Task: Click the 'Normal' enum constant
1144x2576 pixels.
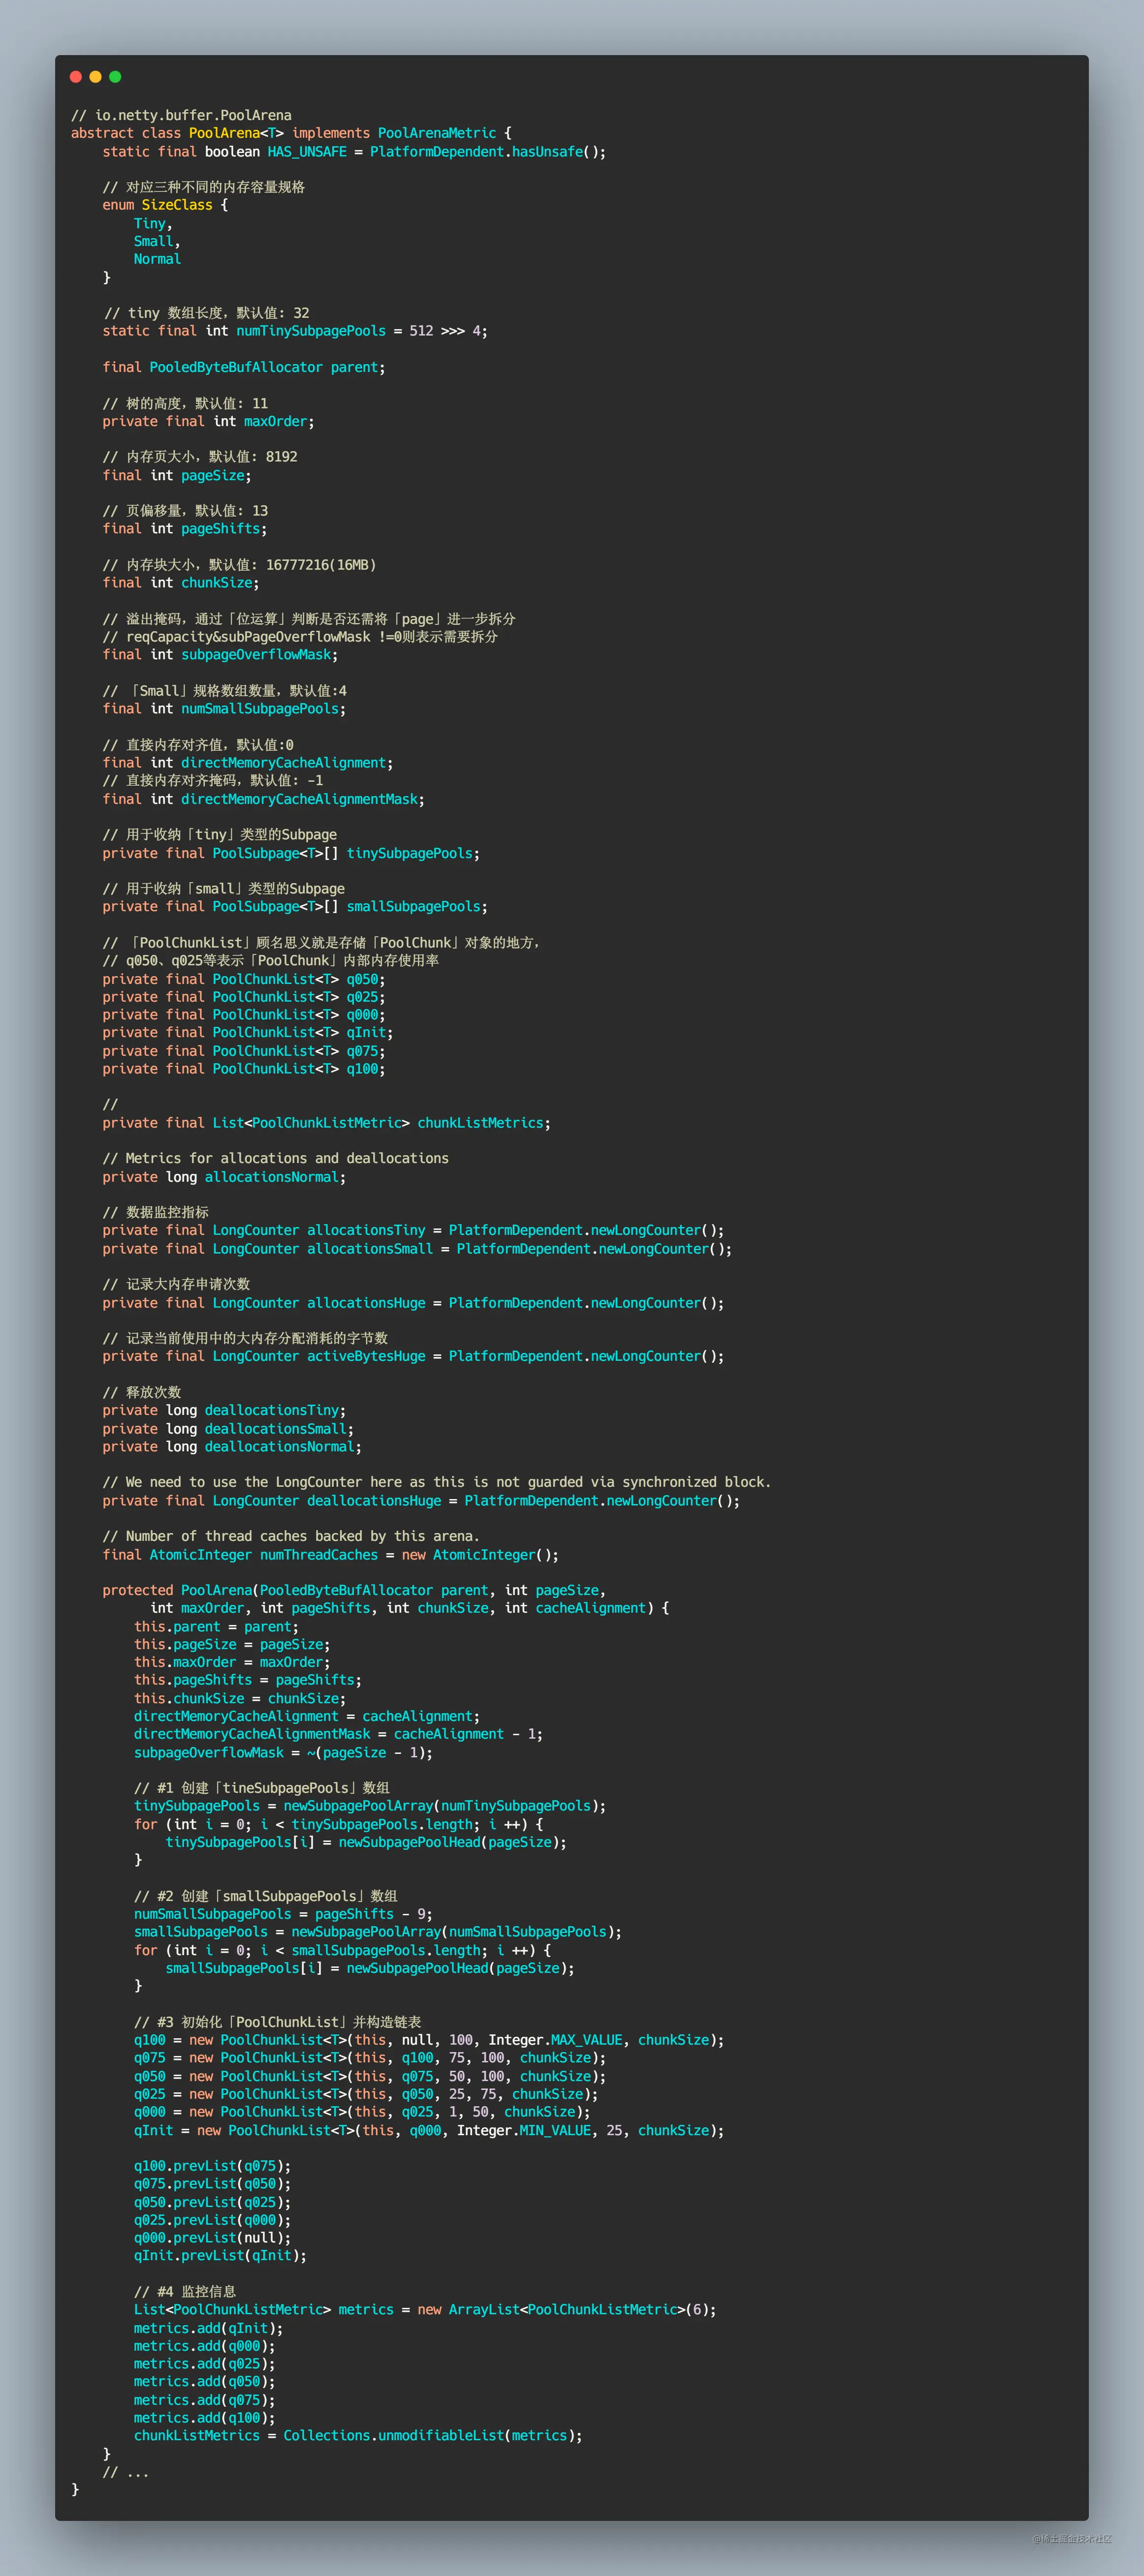Action: click(157, 259)
